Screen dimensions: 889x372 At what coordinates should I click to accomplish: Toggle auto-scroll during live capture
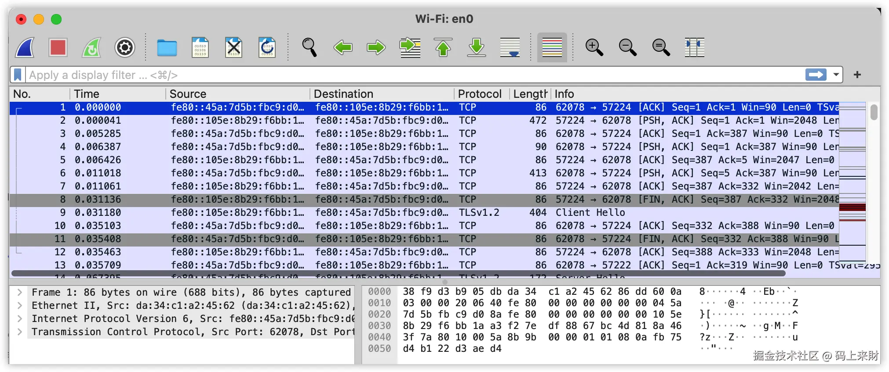tap(510, 47)
